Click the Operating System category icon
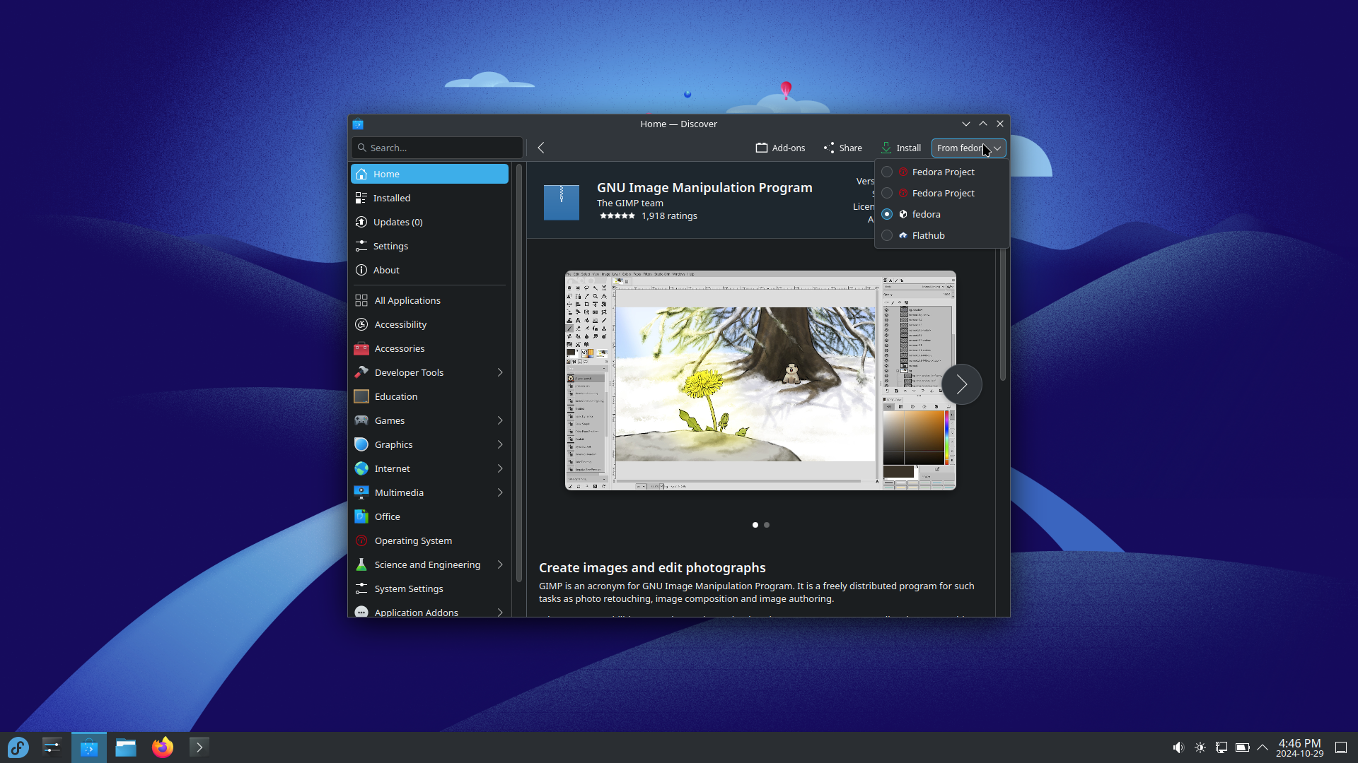 click(361, 540)
